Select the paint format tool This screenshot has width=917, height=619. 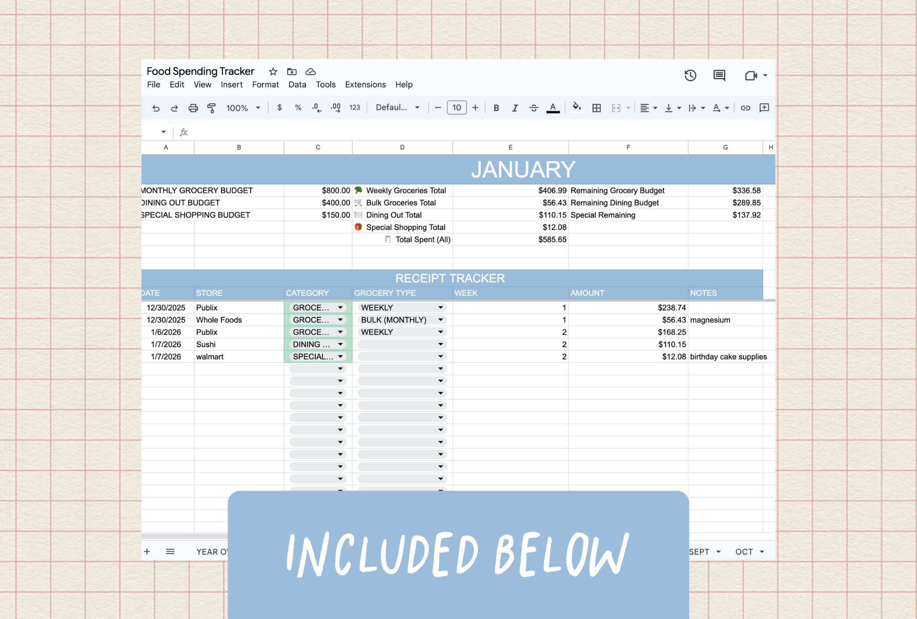(x=211, y=108)
